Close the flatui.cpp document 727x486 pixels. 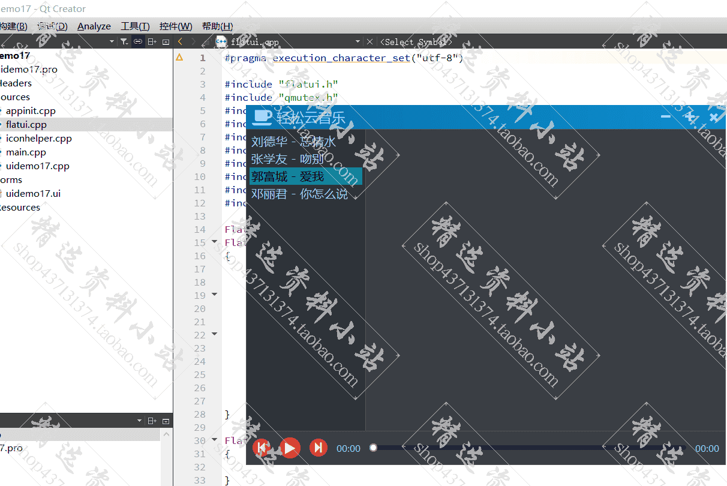[369, 41]
